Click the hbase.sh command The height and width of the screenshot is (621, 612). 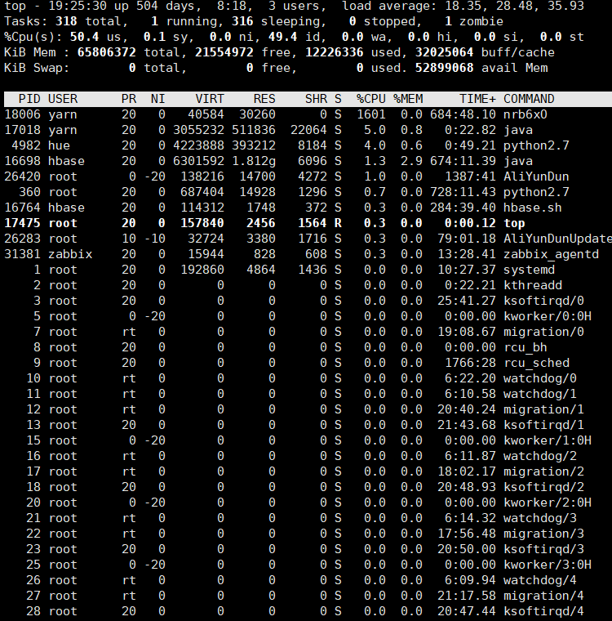coord(533,208)
